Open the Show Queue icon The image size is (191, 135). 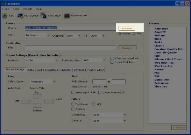click(x=43, y=15)
